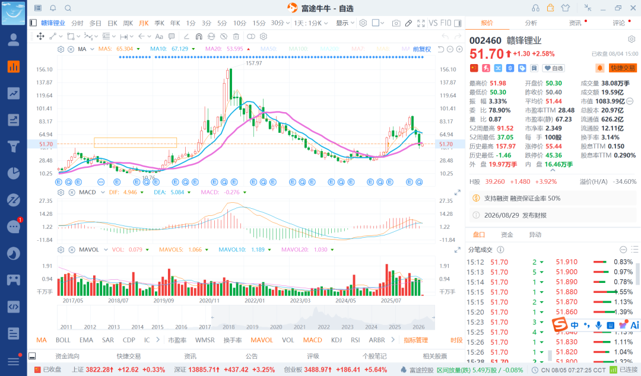Toggle the VS compare mode
The height and width of the screenshot is (376, 641).
click(433, 23)
